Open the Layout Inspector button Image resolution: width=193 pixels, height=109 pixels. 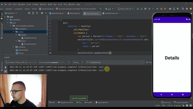coord(181,102)
